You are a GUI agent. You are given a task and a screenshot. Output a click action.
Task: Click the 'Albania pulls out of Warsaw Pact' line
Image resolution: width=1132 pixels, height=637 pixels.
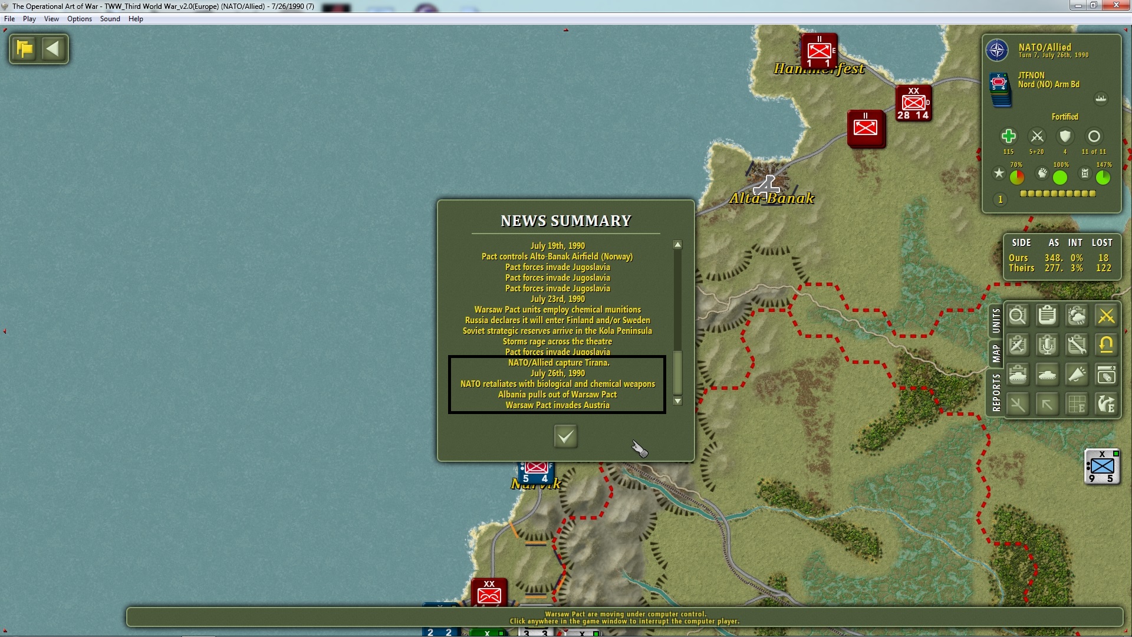(557, 395)
